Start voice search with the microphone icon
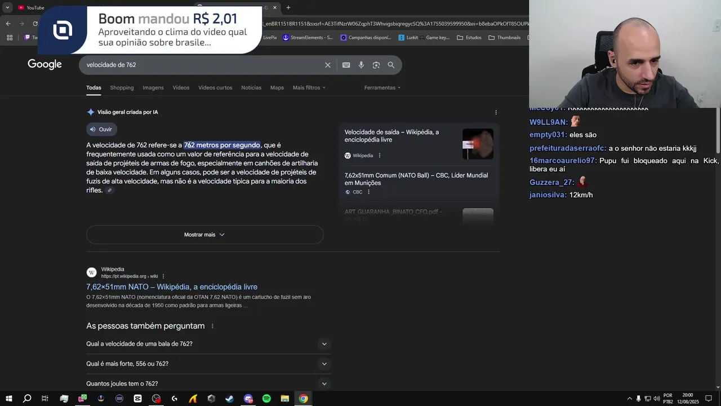The height and width of the screenshot is (406, 721). point(361,65)
